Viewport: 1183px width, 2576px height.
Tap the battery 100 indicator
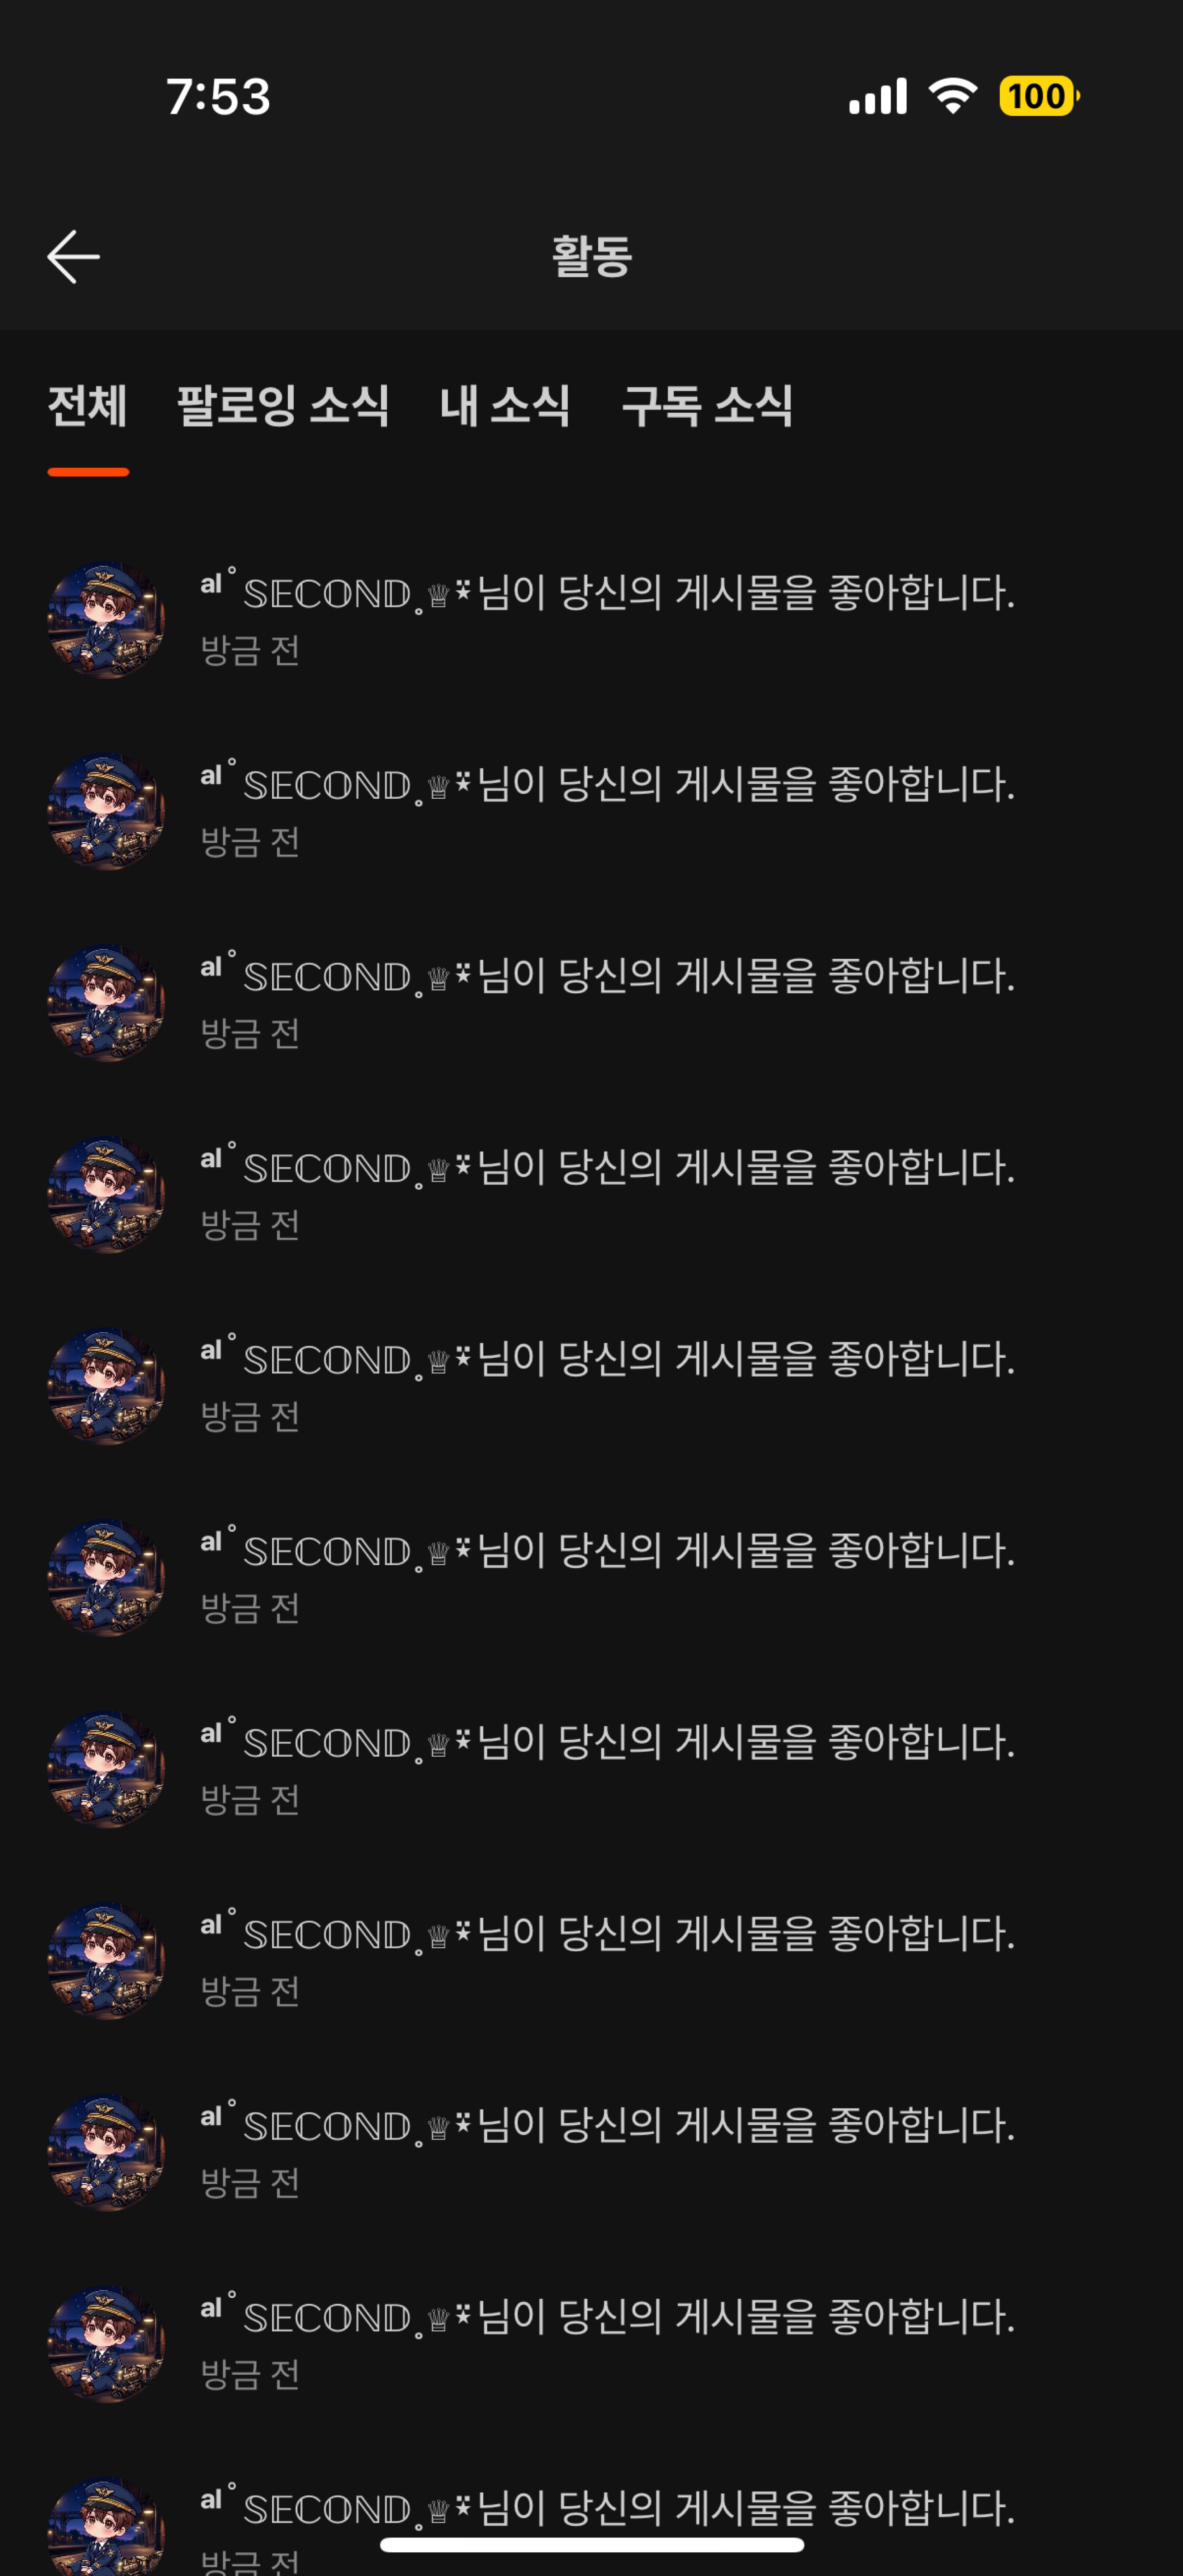[1039, 96]
